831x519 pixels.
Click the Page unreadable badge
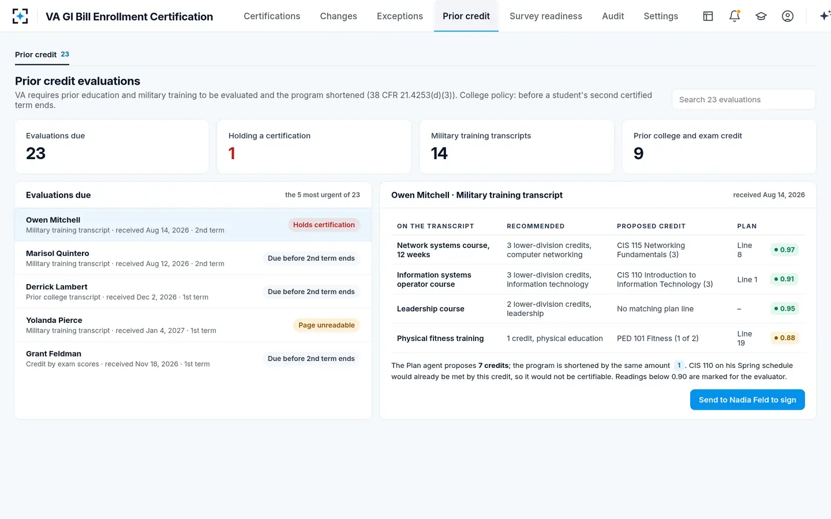[327, 325]
